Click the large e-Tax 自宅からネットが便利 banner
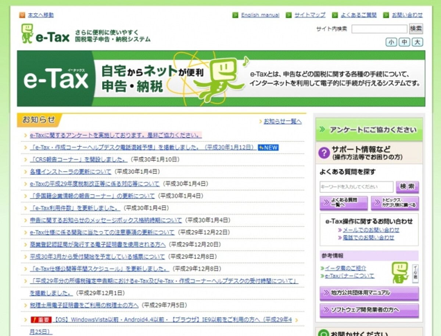441x336 pixels. 221,79
